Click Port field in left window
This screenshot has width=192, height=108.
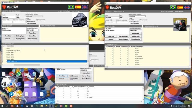pos(18,17)
